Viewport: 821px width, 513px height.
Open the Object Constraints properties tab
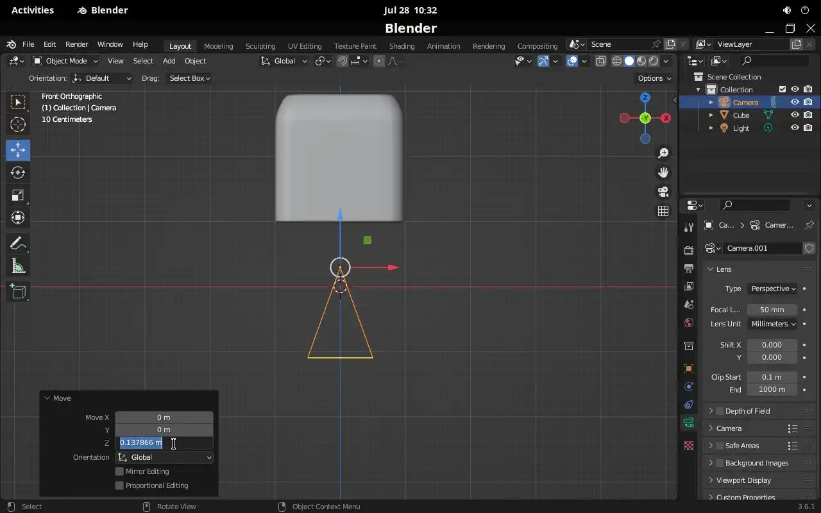coord(689,405)
